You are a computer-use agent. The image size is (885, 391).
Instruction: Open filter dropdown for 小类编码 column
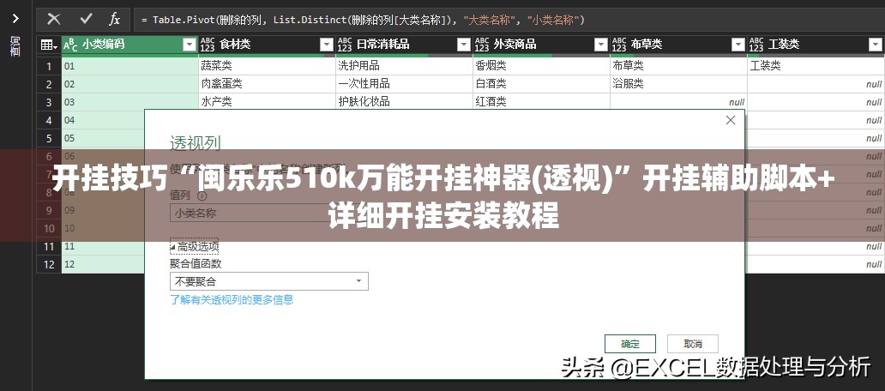(x=189, y=45)
